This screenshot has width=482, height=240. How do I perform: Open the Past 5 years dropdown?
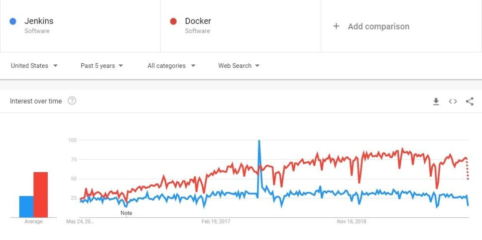click(102, 66)
